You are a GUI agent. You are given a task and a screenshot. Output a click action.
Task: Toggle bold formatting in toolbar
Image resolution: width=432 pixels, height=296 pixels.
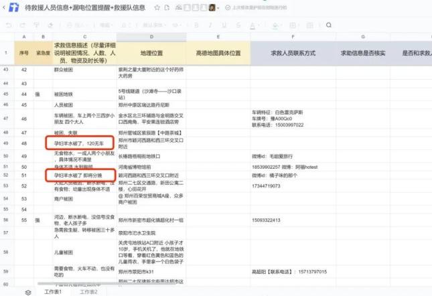click(197, 25)
